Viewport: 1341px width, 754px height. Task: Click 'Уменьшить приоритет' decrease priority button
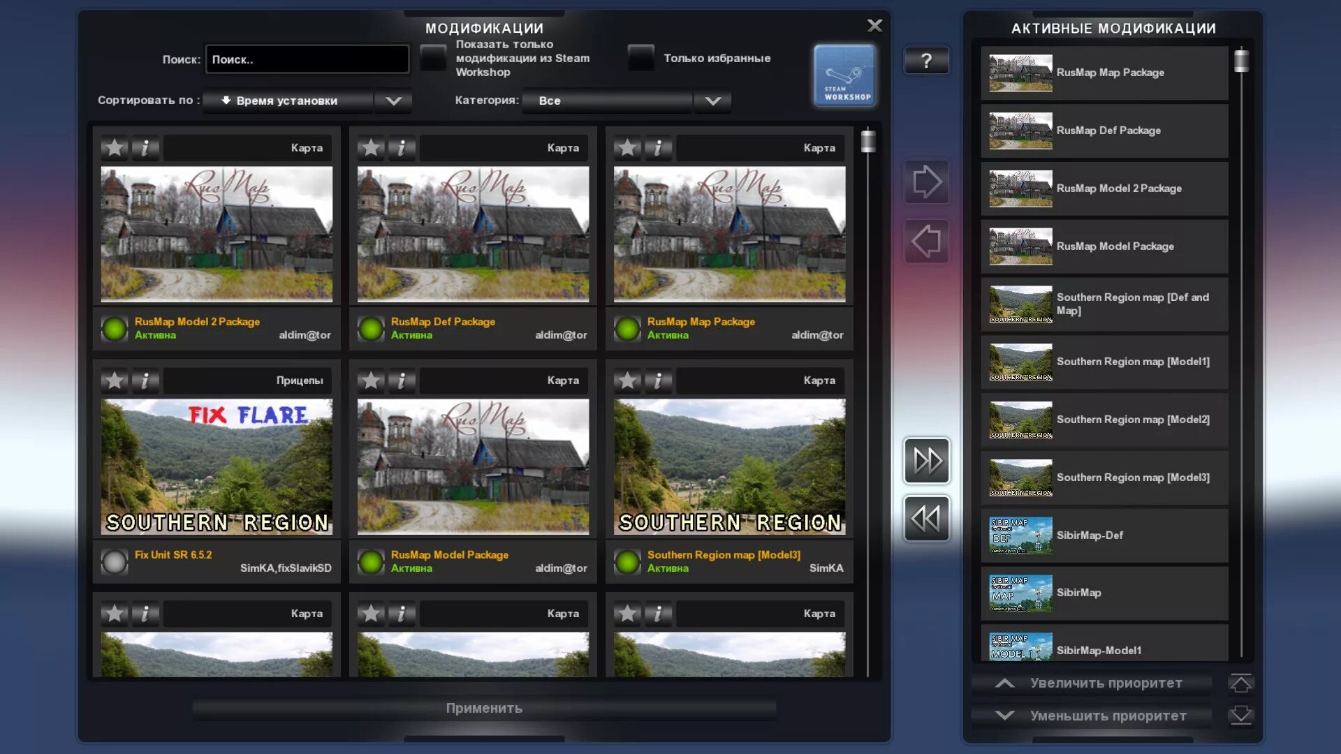[x=1104, y=716]
